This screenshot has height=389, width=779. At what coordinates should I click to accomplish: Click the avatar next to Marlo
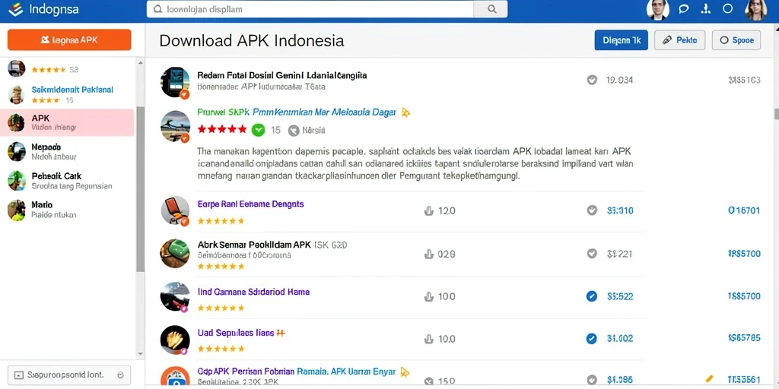click(x=17, y=210)
